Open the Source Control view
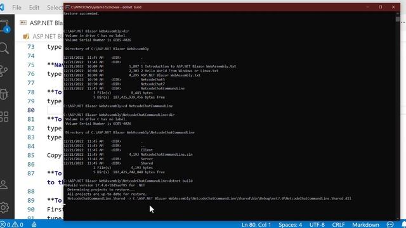The image size is (406, 228). 4,71
